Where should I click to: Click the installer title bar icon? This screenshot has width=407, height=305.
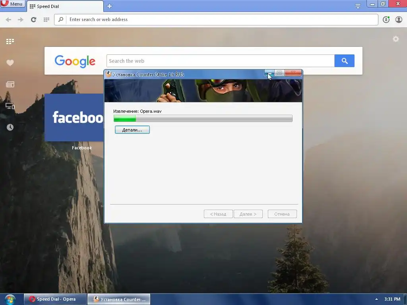[x=109, y=74]
